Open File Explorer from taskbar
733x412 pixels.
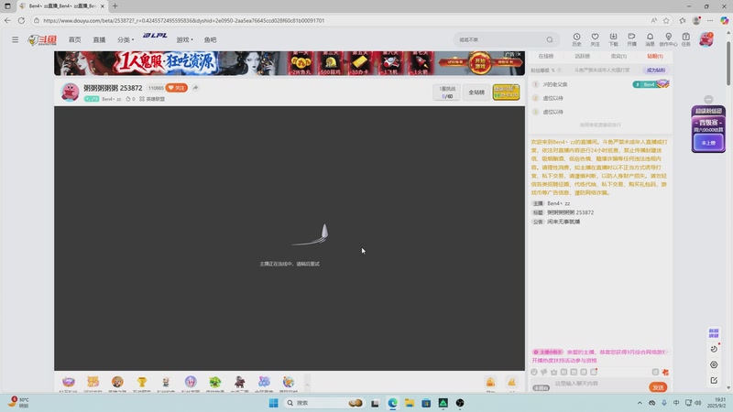point(410,403)
